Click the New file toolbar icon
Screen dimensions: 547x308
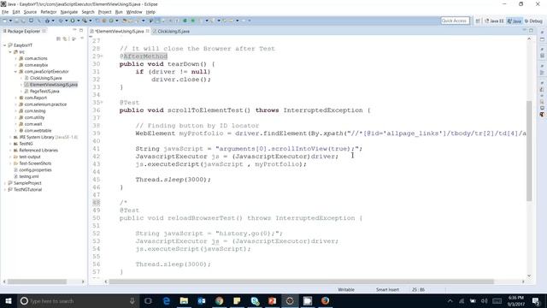tap(5, 21)
